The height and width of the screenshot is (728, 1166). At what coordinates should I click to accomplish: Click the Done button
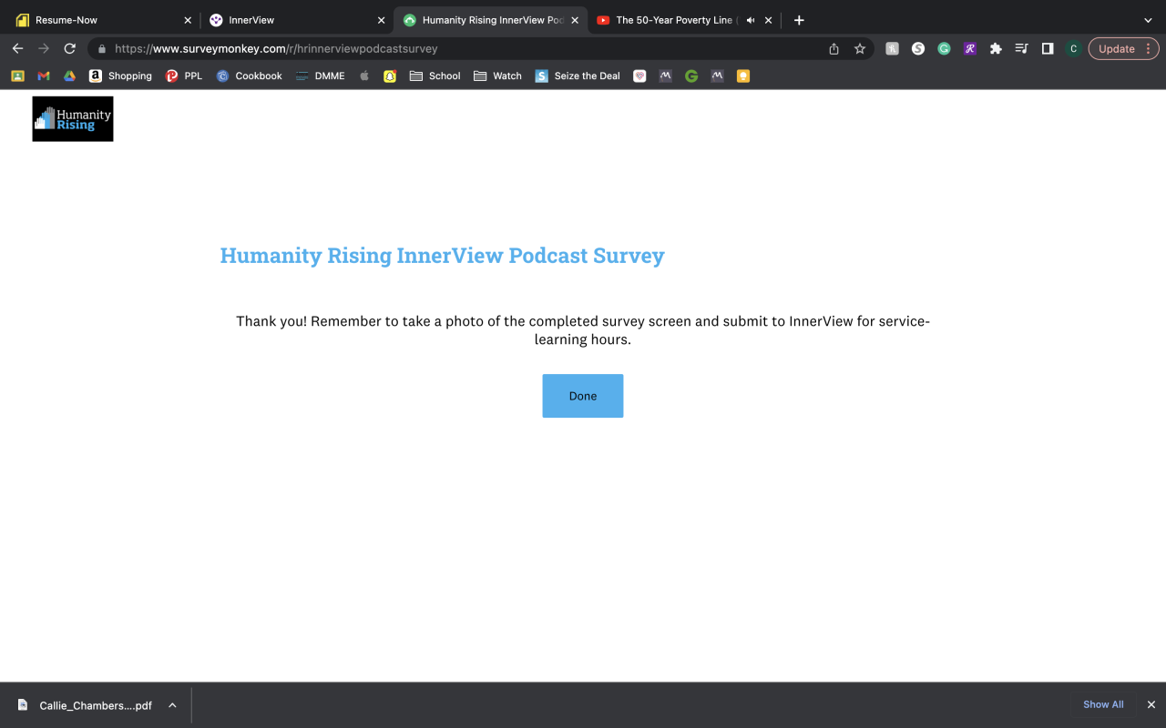(583, 396)
